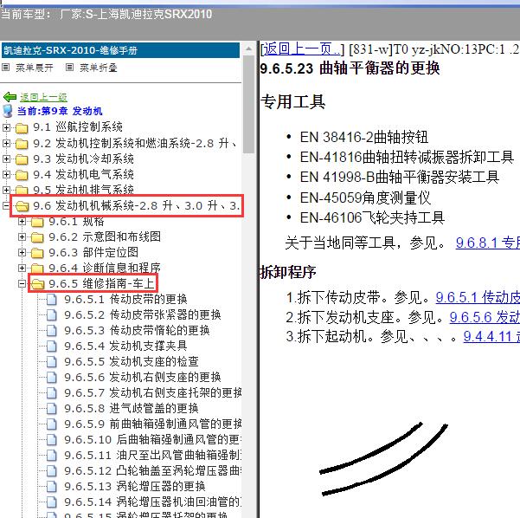The width and height of the screenshot is (520, 518).
Task: Click the tree panel scrollbar thumb
Action: [248, 104]
